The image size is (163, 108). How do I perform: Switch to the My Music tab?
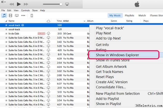pyautogui.click(x=115, y=15)
